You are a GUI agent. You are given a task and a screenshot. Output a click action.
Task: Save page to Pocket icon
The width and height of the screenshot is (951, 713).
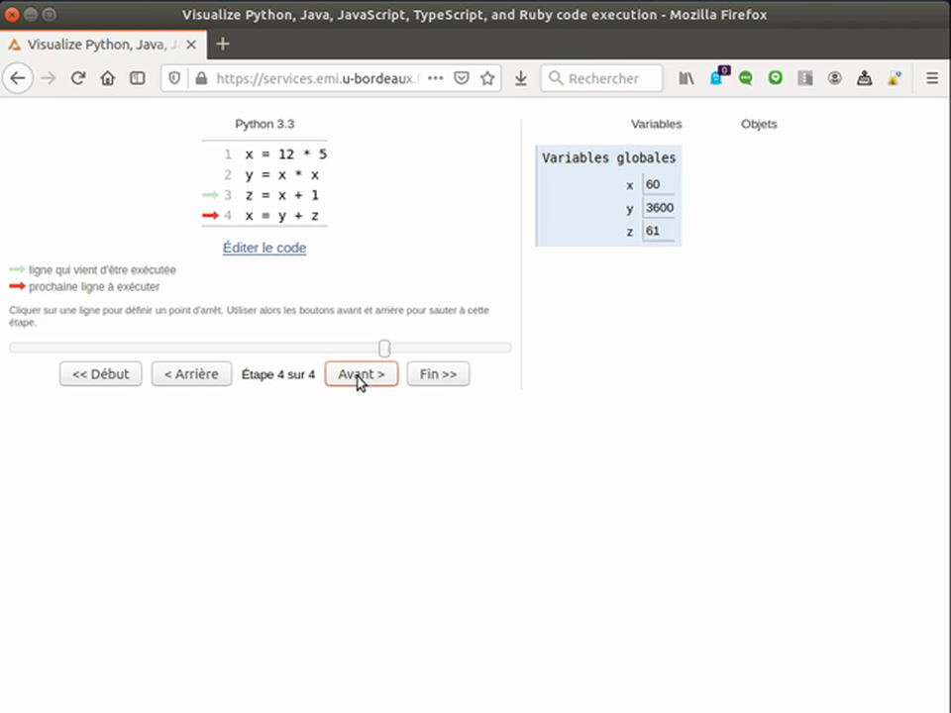(462, 78)
